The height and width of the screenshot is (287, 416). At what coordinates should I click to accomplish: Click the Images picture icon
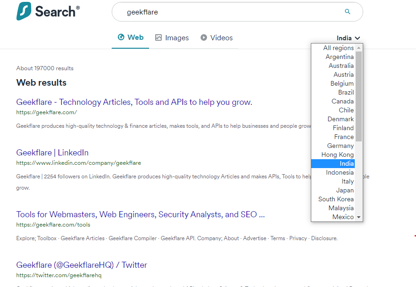158,38
